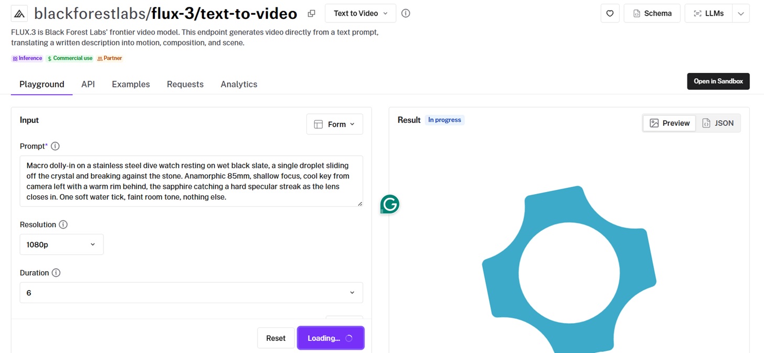Click the blackforestlabs owner name
The width and height of the screenshot is (764, 353).
(90, 14)
